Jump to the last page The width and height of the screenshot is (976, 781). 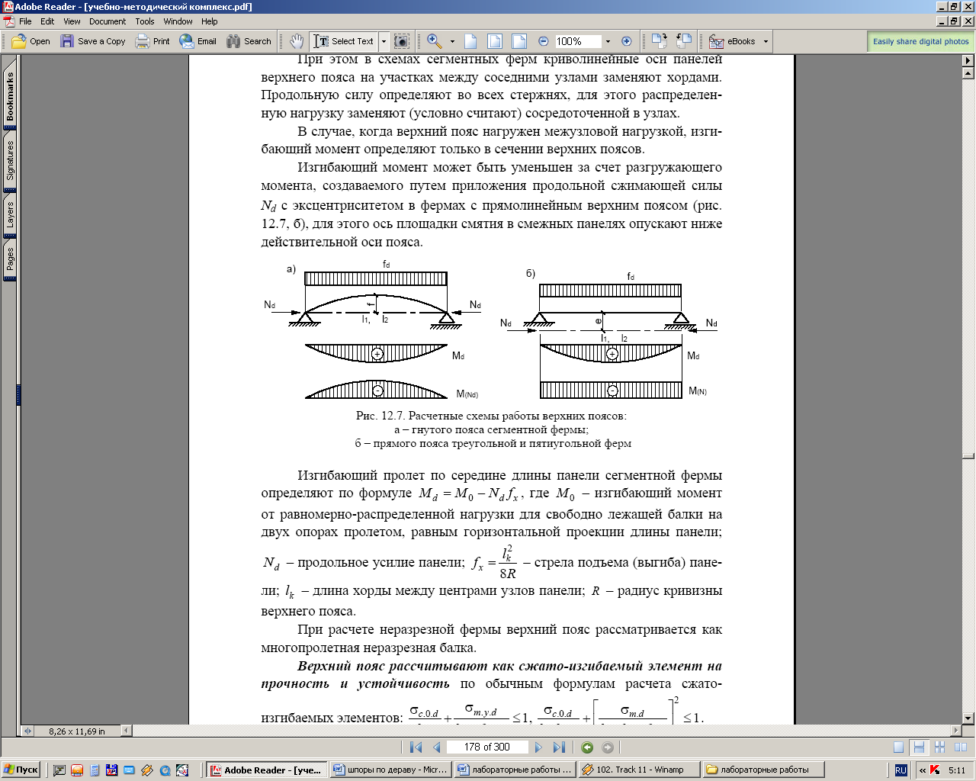click(x=559, y=747)
